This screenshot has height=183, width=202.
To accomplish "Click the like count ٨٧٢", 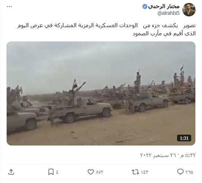I will [x=100, y=172].
